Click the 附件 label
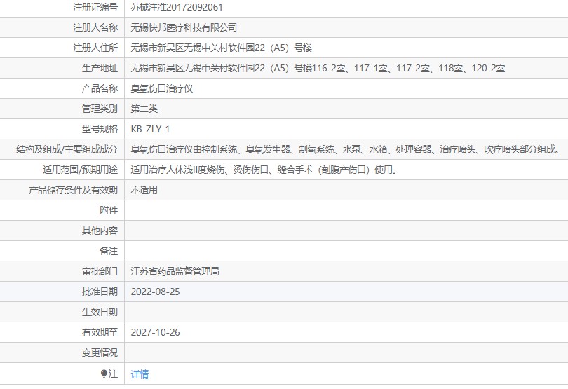The height and width of the screenshot is (389, 568). click(x=109, y=210)
